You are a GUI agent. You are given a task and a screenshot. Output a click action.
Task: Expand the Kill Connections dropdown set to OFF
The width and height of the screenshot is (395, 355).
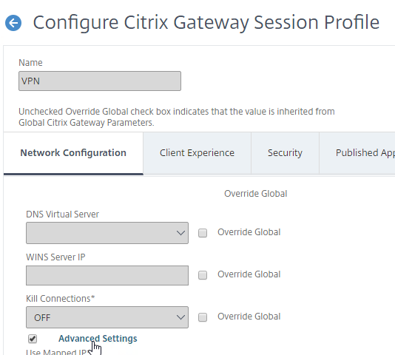[107, 317]
